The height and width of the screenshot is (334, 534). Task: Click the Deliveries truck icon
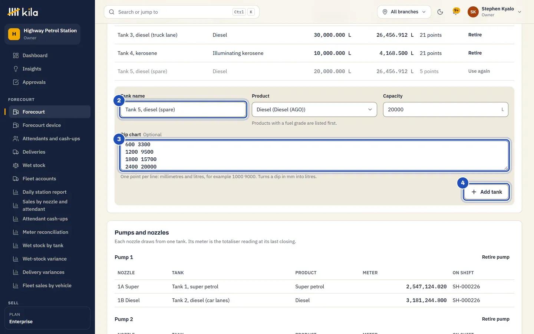[16, 152]
